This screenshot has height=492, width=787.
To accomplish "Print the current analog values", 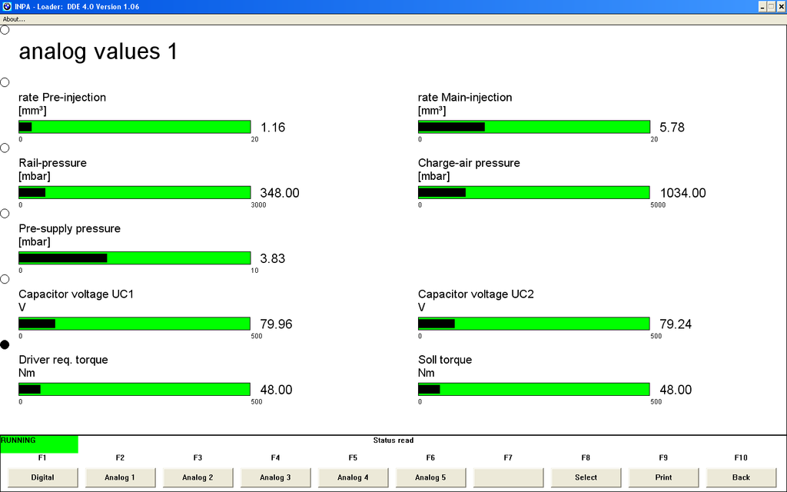I will click(x=663, y=477).
